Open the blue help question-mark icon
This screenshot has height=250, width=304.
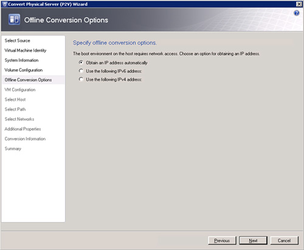[297, 13]
